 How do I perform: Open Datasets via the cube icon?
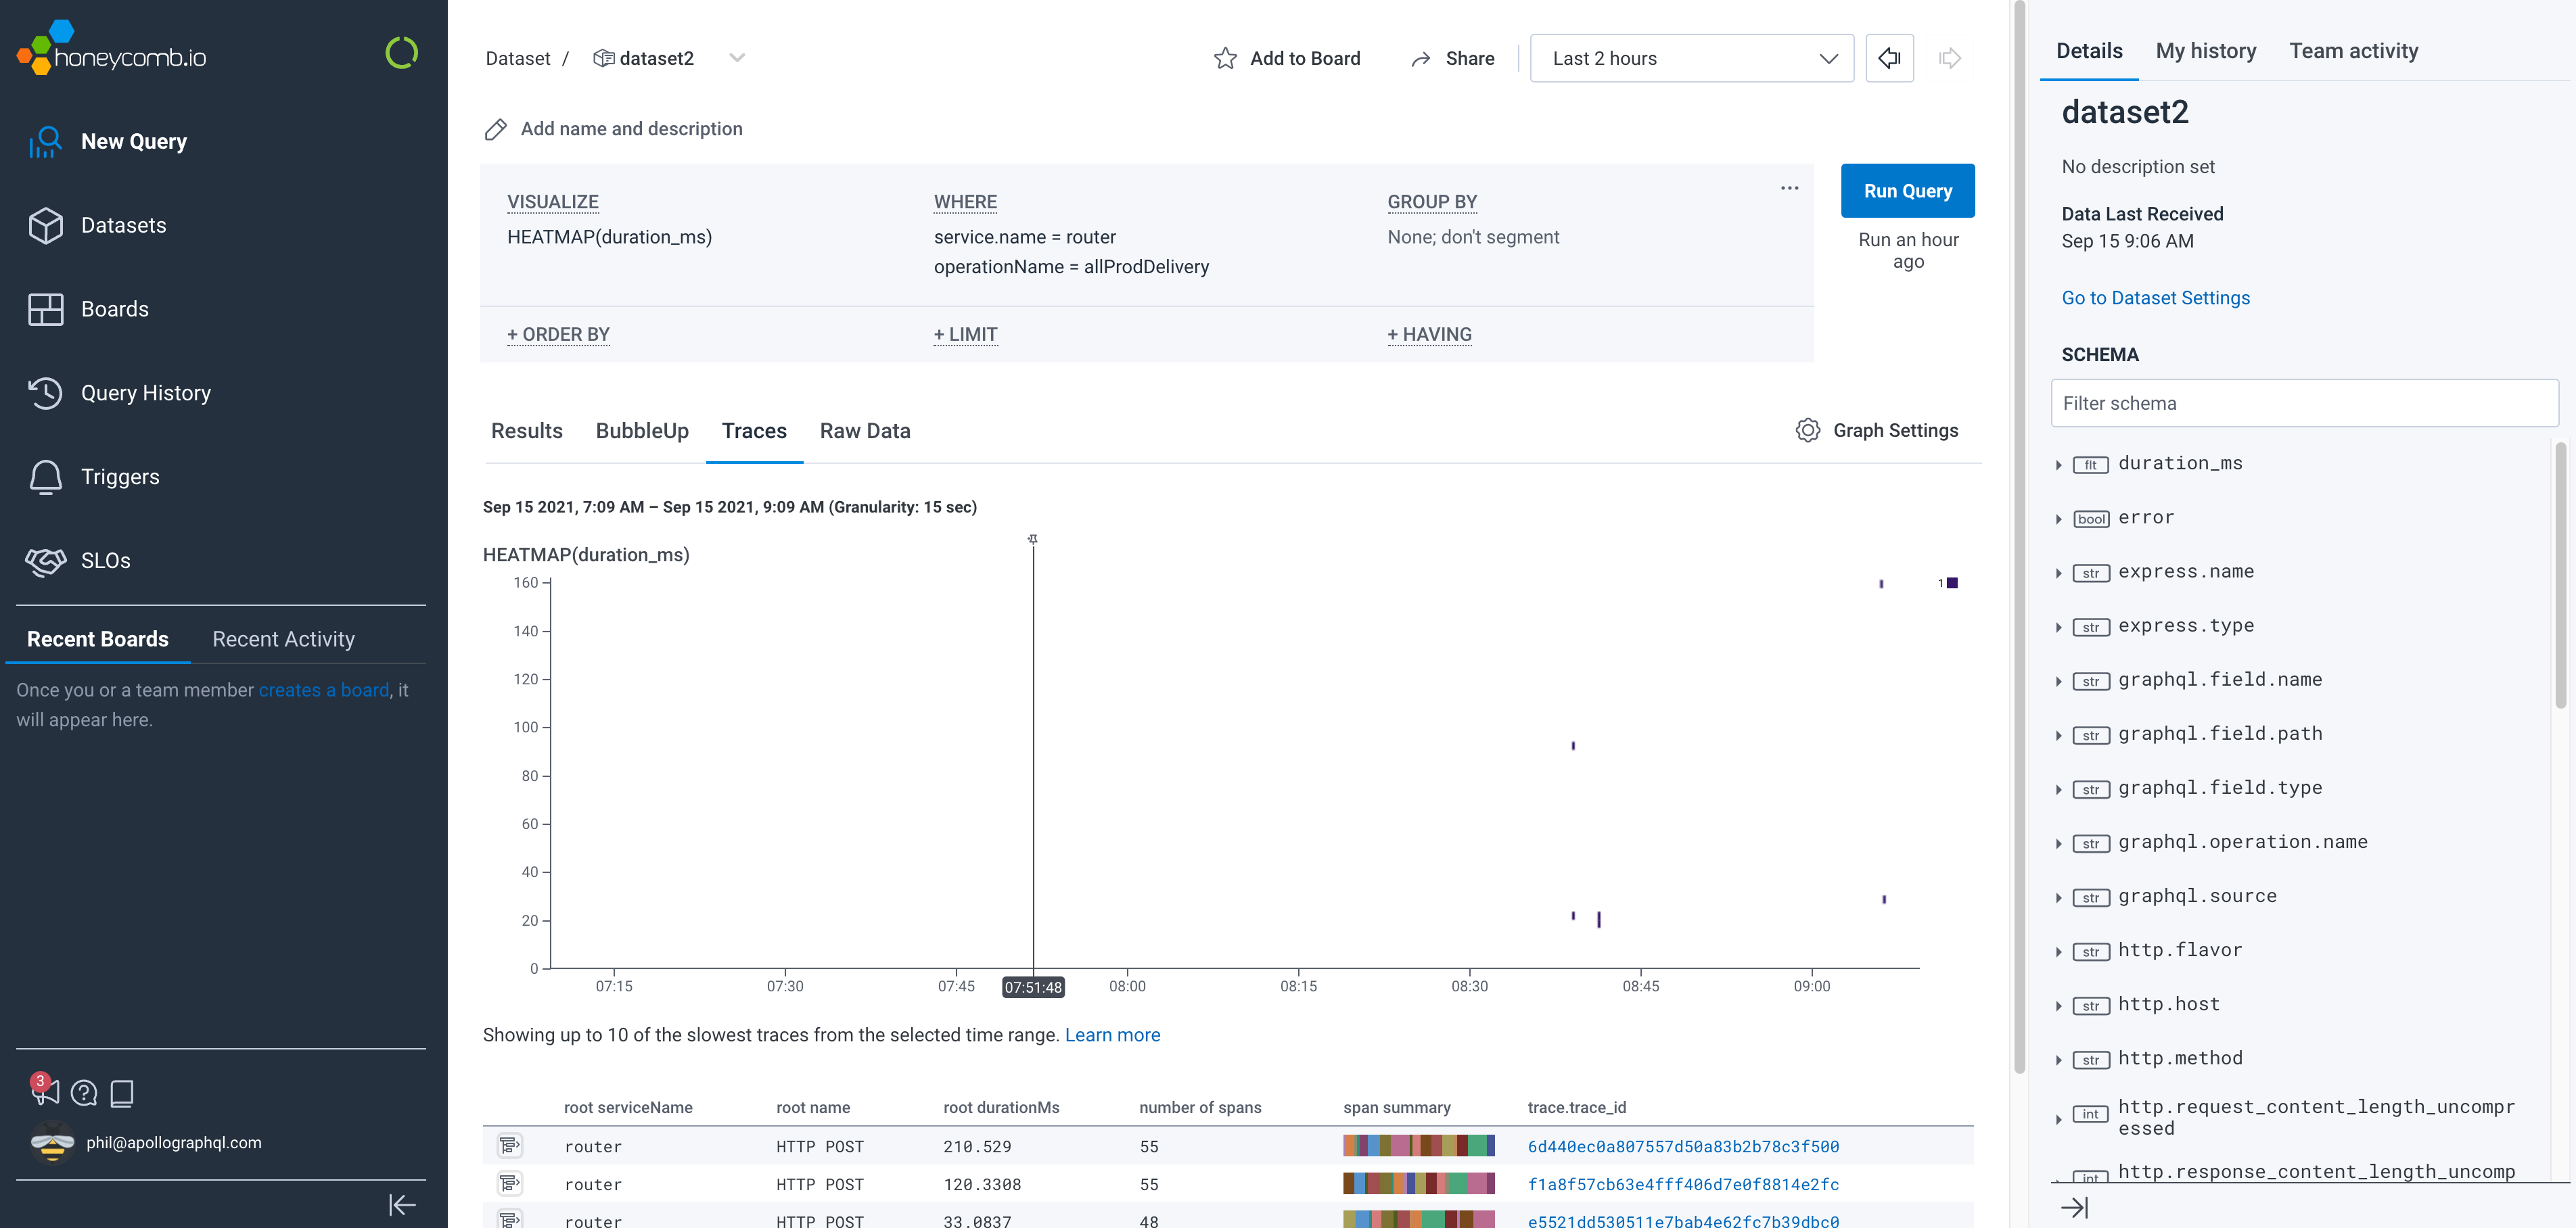tap(45, 226)
